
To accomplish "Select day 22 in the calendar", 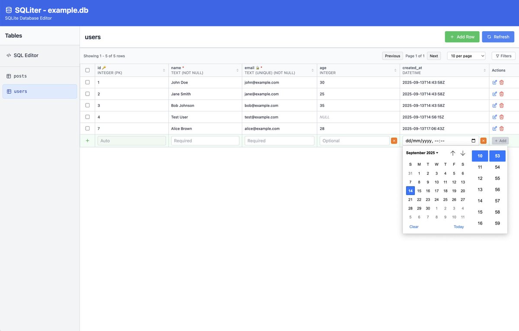I will (419, 199).
